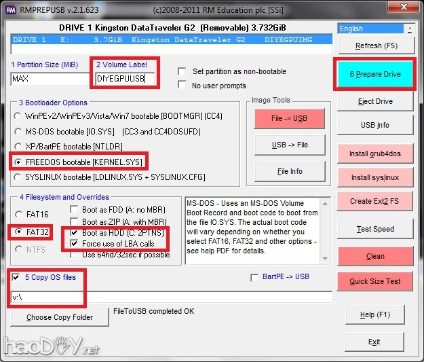Click the Refresh (F5) button
This screenshot has width=424, height=362.
[374, 46]
